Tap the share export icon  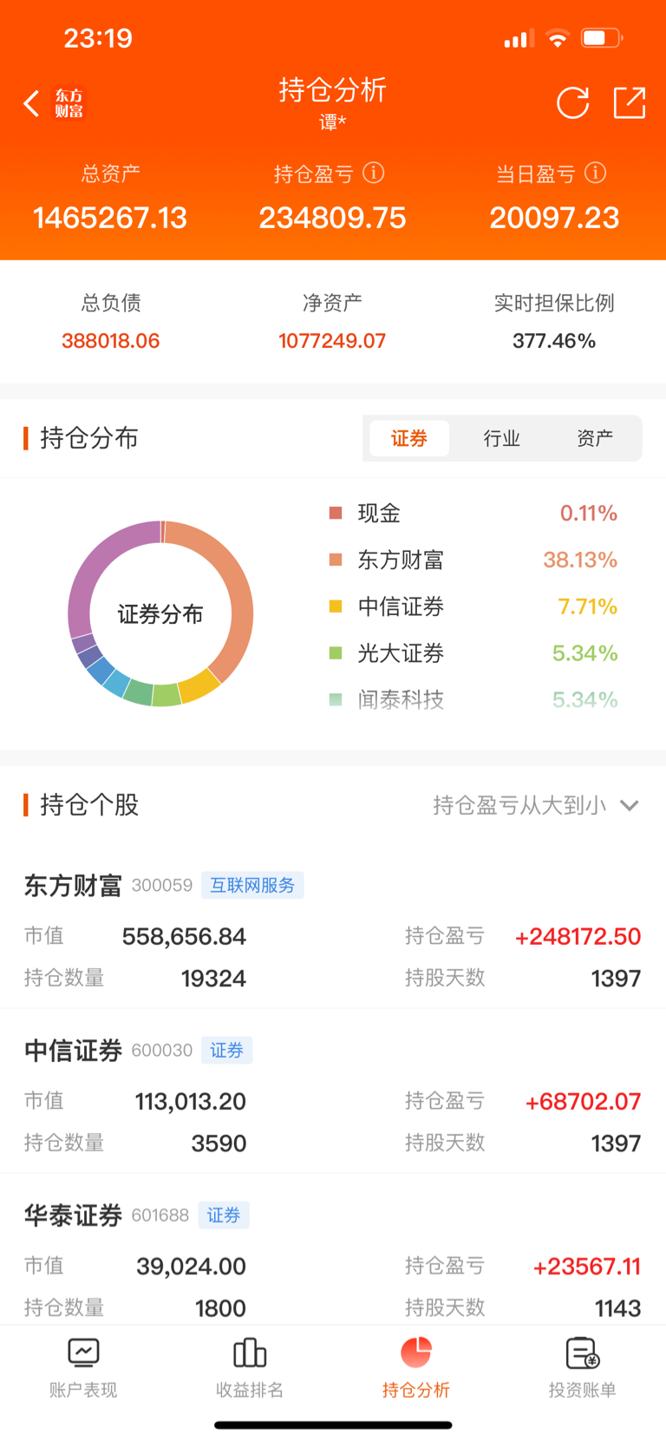(x=630, y=102)
